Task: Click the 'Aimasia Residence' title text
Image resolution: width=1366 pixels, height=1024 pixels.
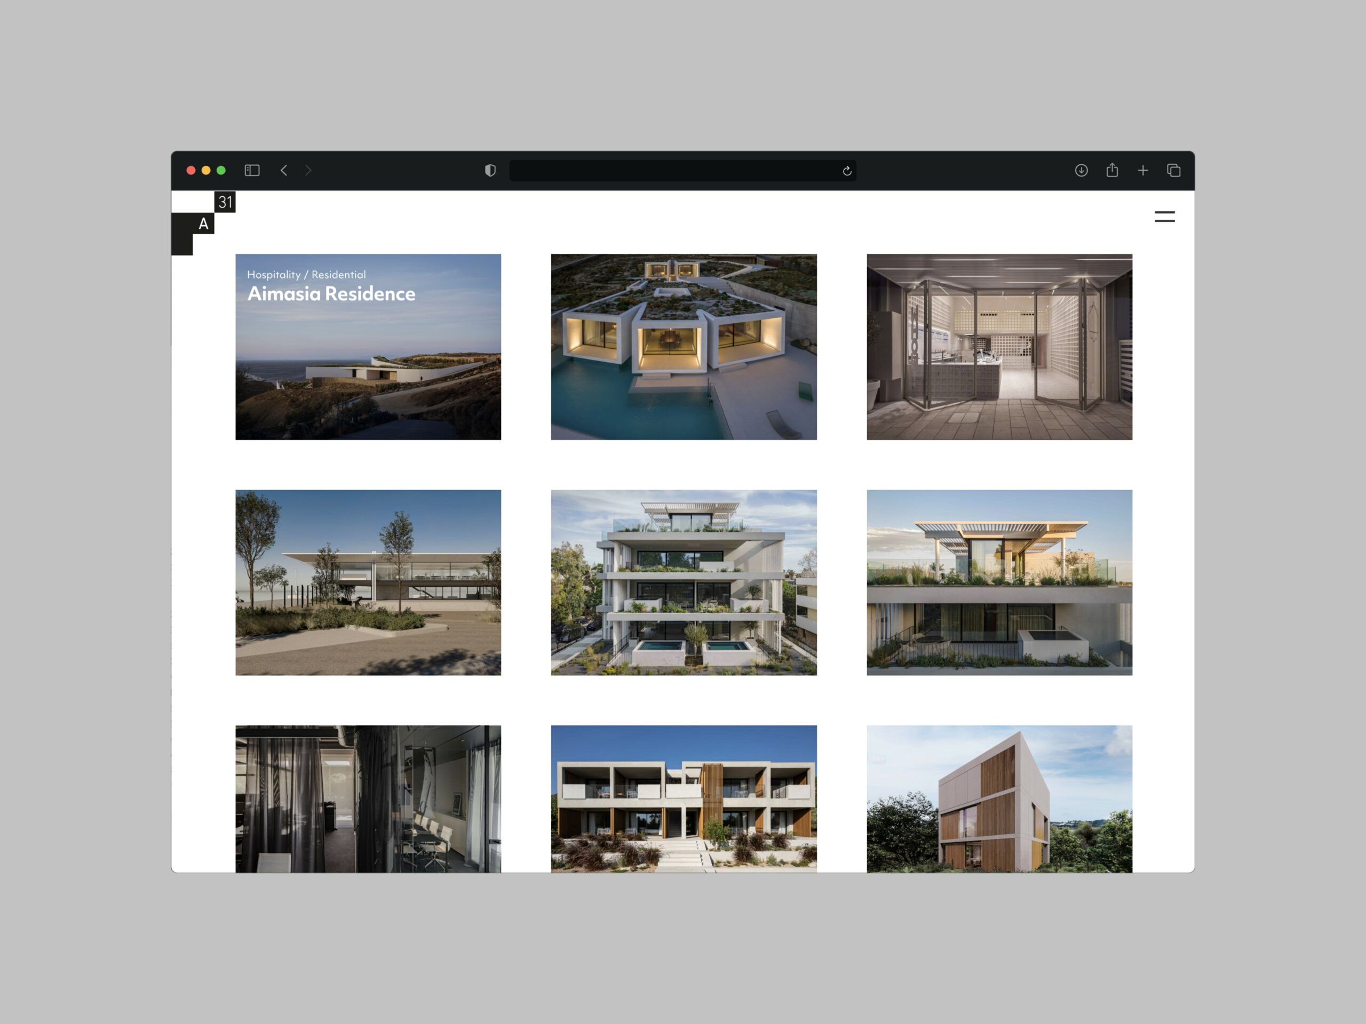Action: pyautogui.click(x=331, y=294)
